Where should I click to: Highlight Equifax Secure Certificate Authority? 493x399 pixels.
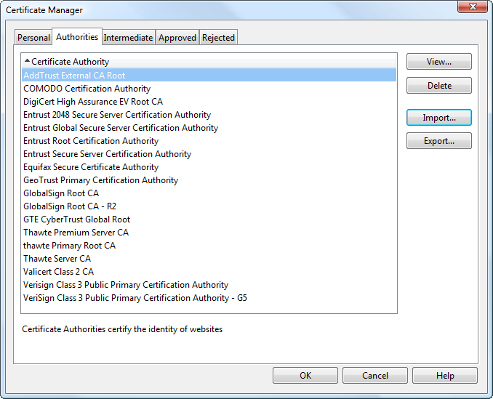[x=209, y=167]
